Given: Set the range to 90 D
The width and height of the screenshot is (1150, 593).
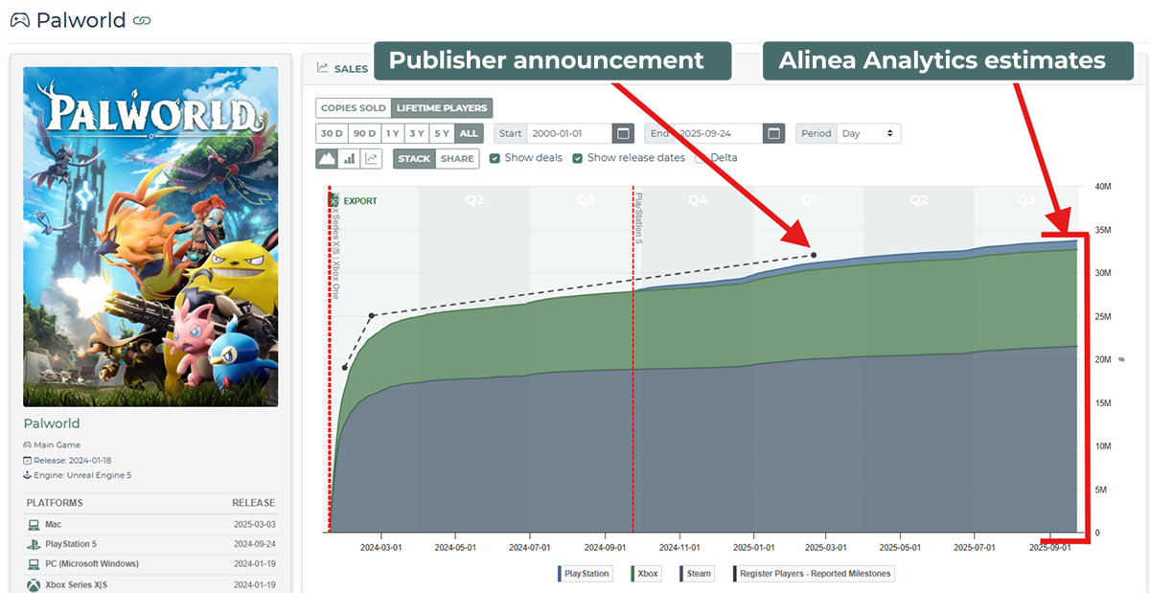Looking at the screenshot, I should (x=364, y=133).
